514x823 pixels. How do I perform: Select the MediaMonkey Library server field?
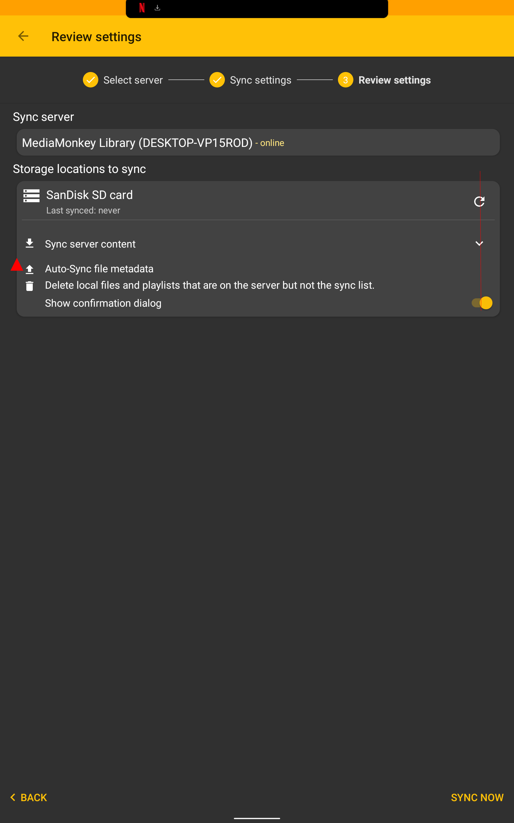tap(258, 142)
